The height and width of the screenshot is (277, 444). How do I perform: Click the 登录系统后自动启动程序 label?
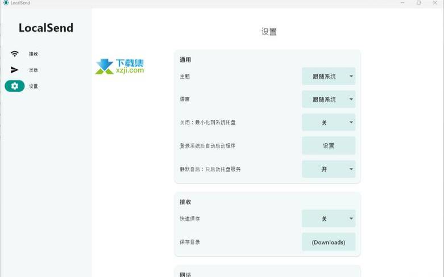click(x=208, y=145)
